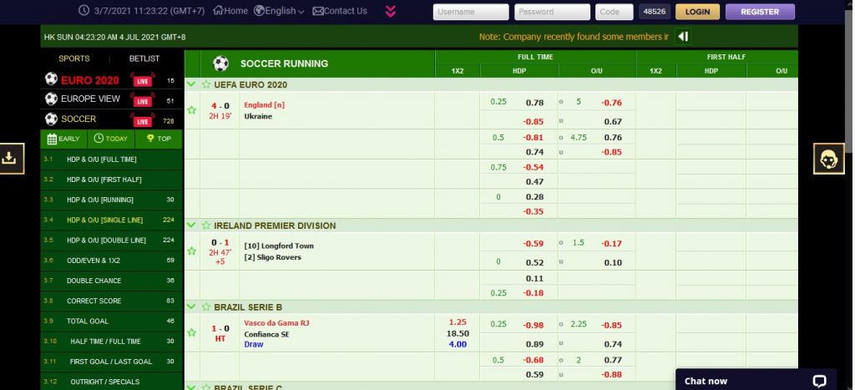855x390 pixels.
Task: Select Ukraine handicap odds -0.85
Action: [534, 122]
